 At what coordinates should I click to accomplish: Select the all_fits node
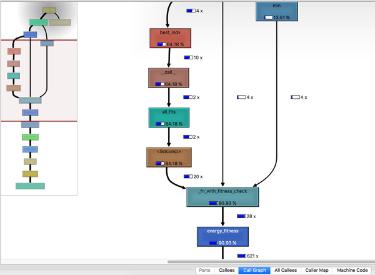point(169,117)
